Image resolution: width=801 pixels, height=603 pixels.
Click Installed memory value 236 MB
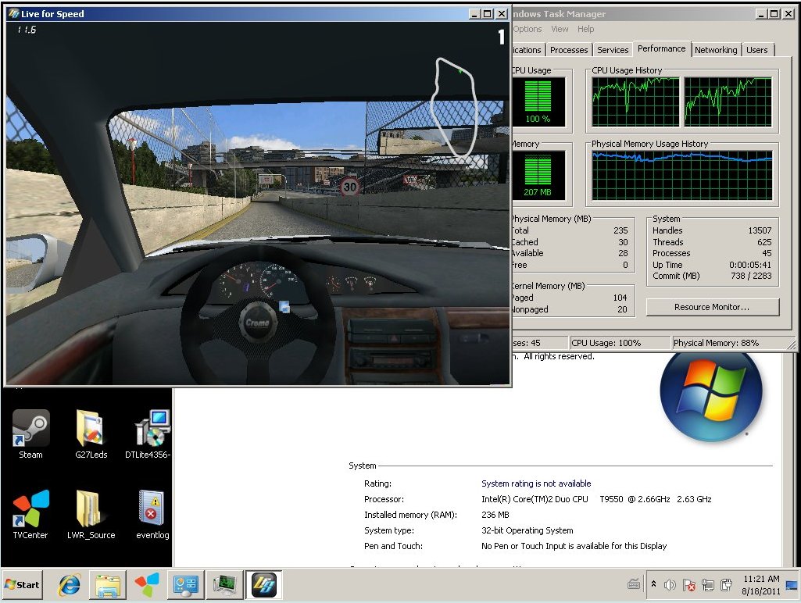[x=495, y=515]
